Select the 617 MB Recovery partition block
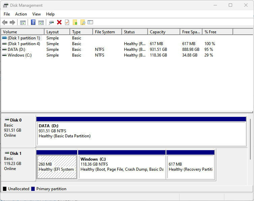This screenshot has width=254, height=201. point(190,167)
